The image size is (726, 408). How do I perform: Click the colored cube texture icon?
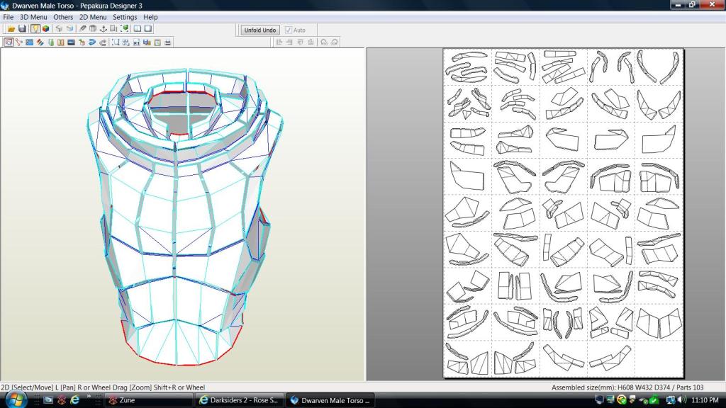45,29
